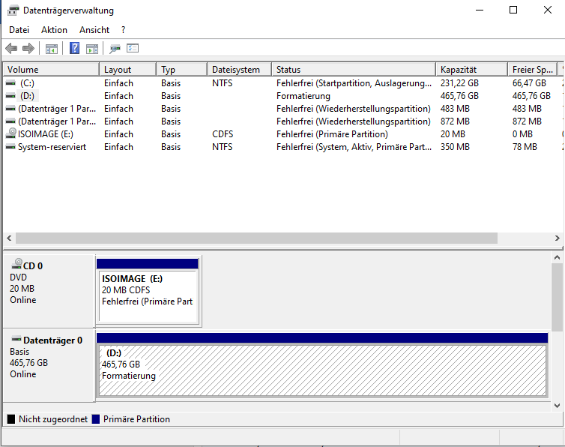Open the properties checklist toolbar icon

pos(133,48)
